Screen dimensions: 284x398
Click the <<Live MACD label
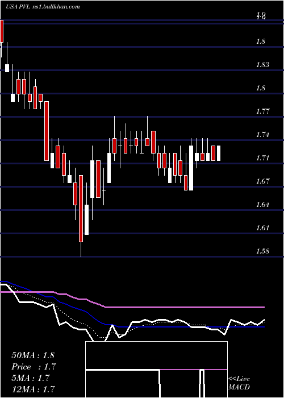(239, 383)
